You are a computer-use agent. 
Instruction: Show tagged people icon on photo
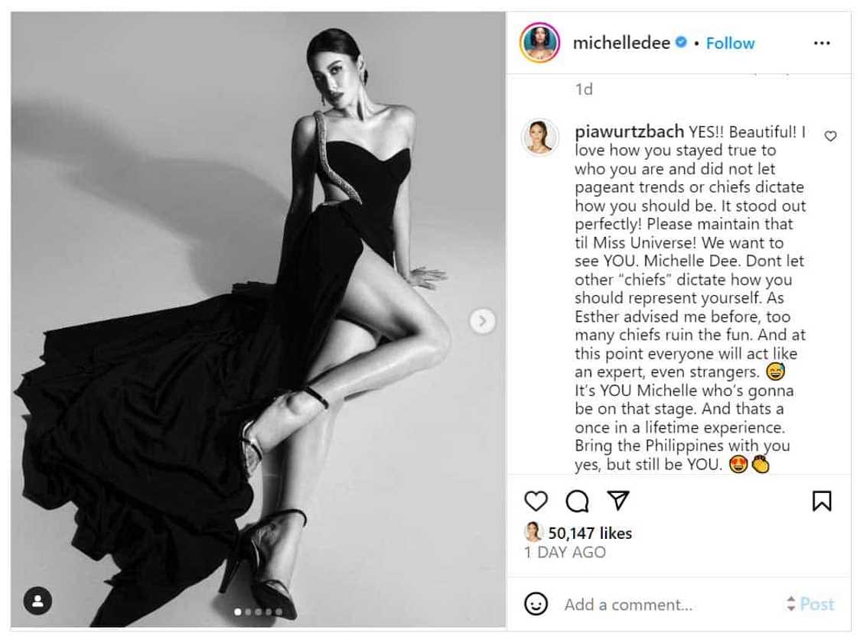(37, 601)
